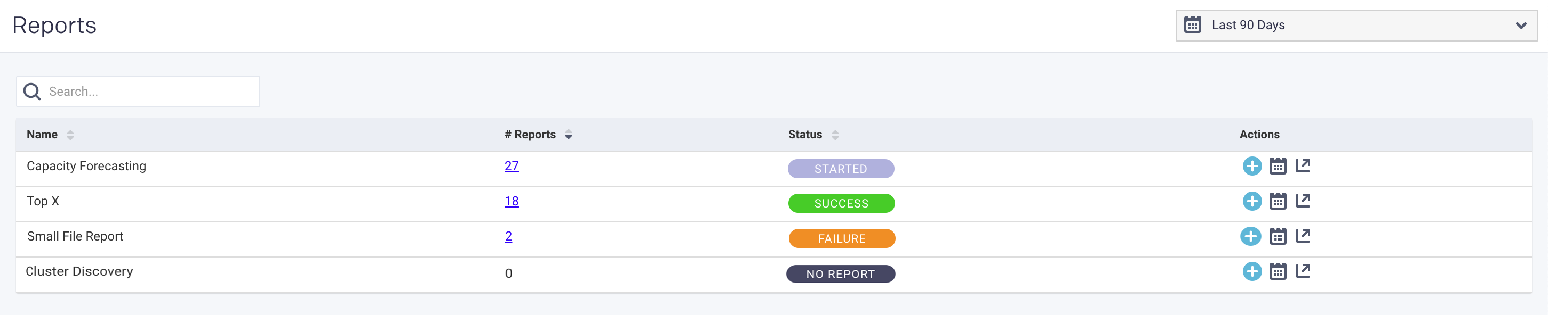Image resolution: width=1548 pixels, height=315 pixels.
Task: Open the 27 reports link for Capacity Forecasting
Action: [512, 166]
